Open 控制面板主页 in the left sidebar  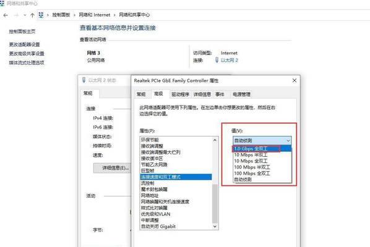[22, 31]
